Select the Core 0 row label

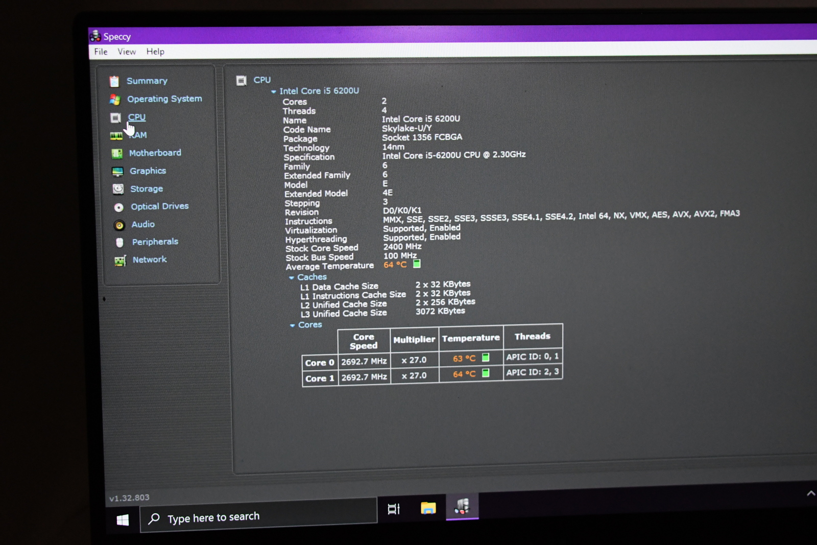tap(320, 363)
